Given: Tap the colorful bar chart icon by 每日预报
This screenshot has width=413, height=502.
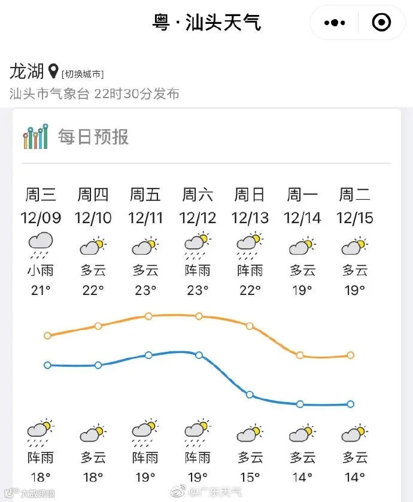Looking at the screenshot, I should point(35,136).
